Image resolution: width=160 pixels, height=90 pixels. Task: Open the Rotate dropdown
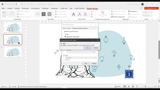(x=133, y=17)
